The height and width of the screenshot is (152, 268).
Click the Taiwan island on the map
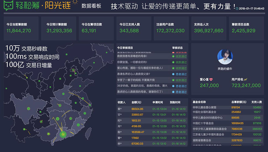88,133
